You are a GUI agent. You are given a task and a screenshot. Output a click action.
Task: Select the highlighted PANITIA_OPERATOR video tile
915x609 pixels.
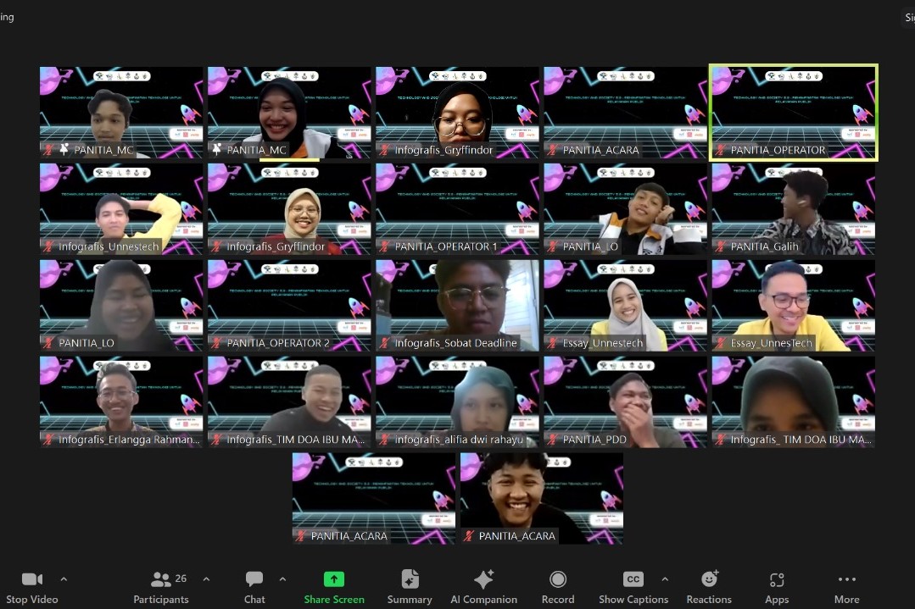coord(793,112)
